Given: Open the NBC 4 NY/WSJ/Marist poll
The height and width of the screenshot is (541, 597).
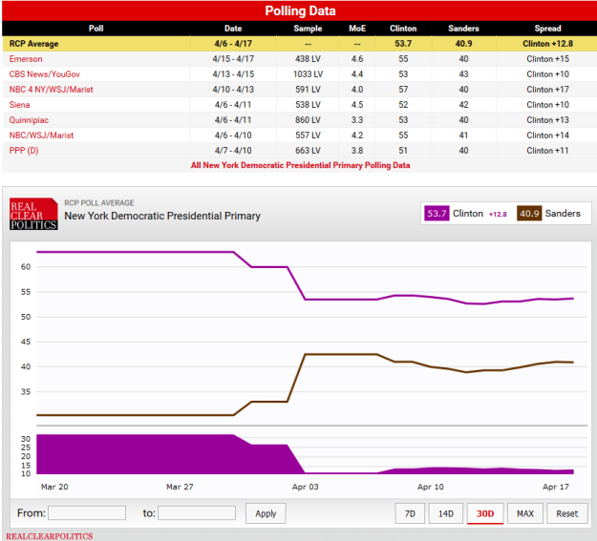Looking at the screenshot, I should [52, 90].
